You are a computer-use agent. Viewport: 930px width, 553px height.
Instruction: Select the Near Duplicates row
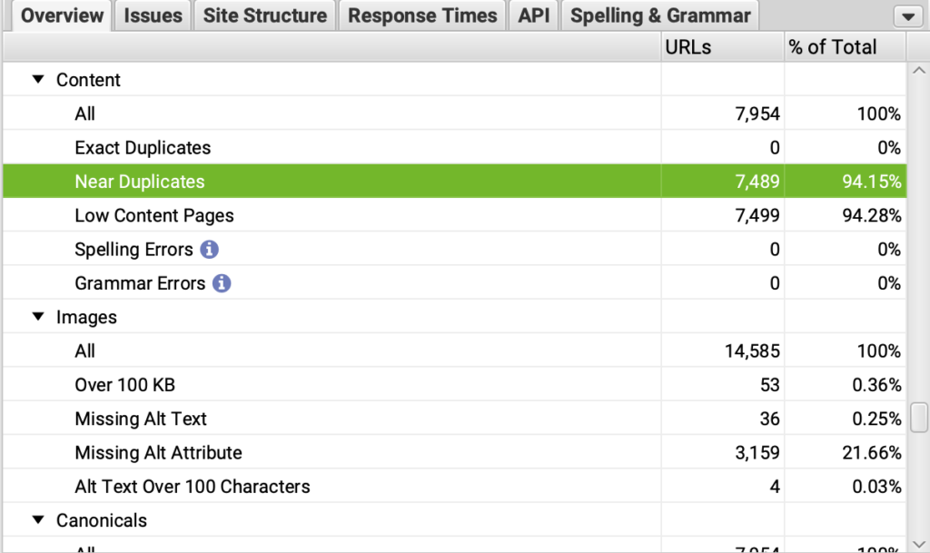click(x=140, y=182)
